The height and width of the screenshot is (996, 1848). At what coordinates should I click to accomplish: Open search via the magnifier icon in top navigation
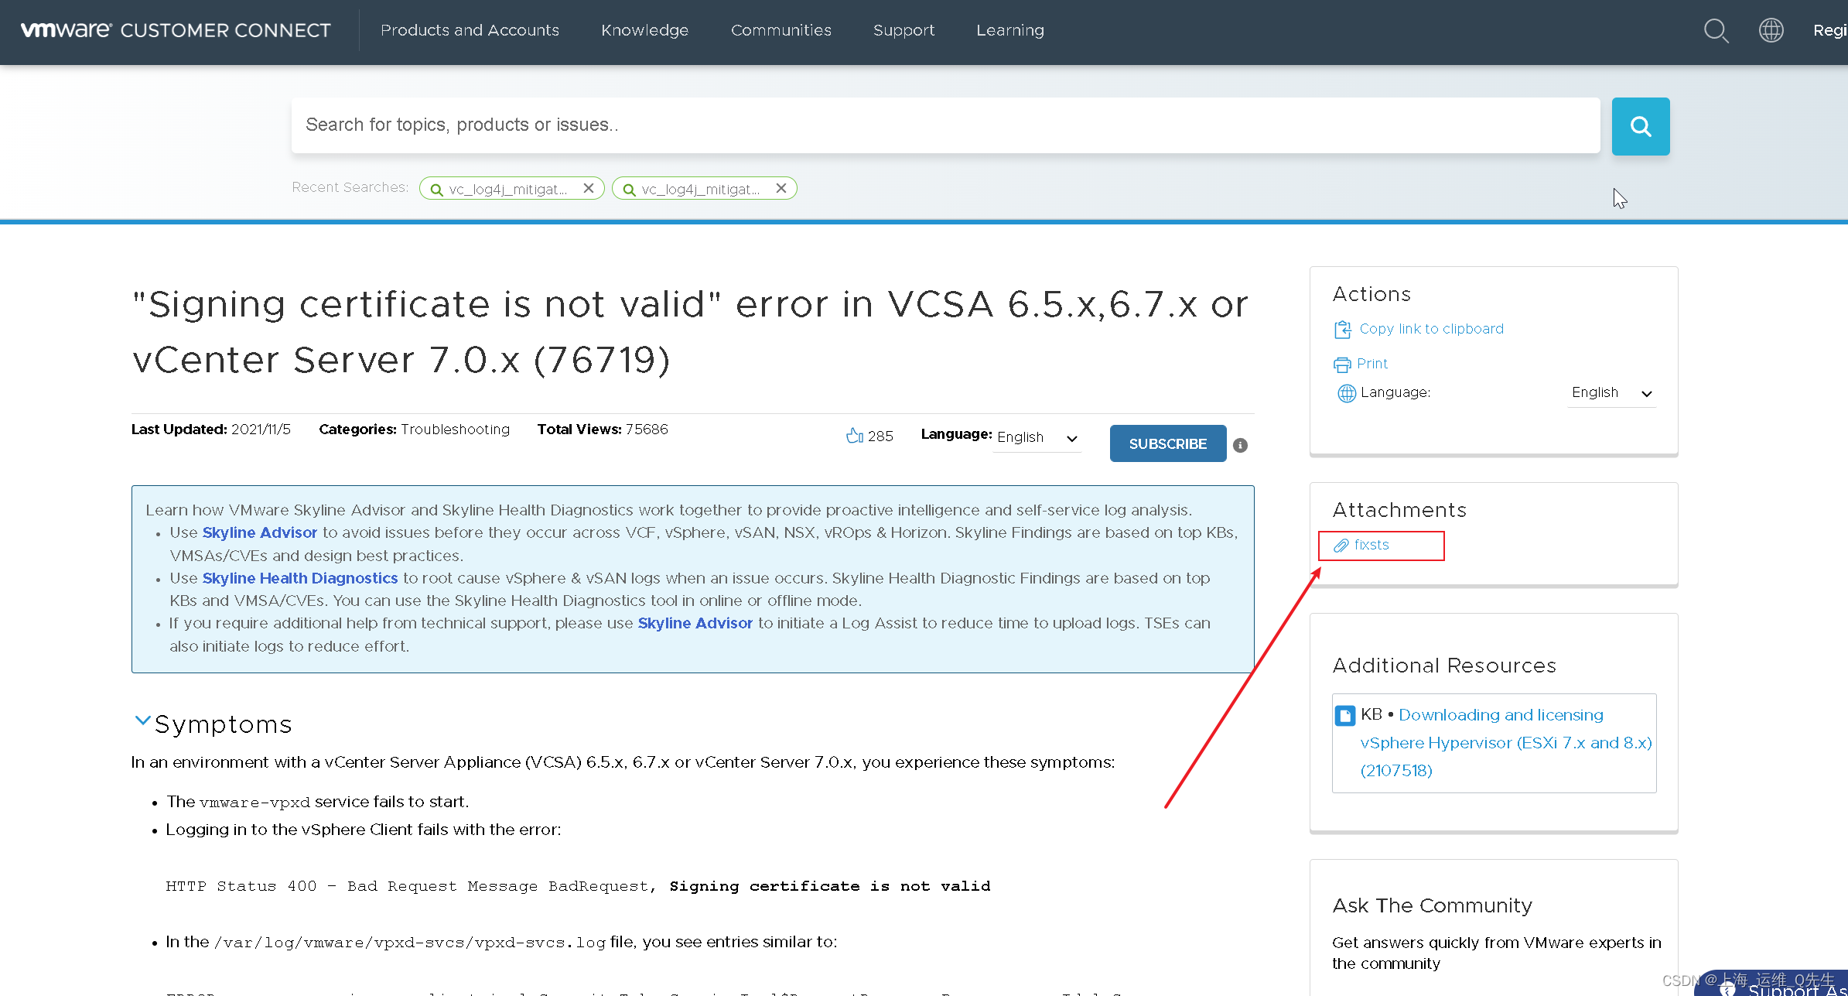click(x=1716, y=30)
